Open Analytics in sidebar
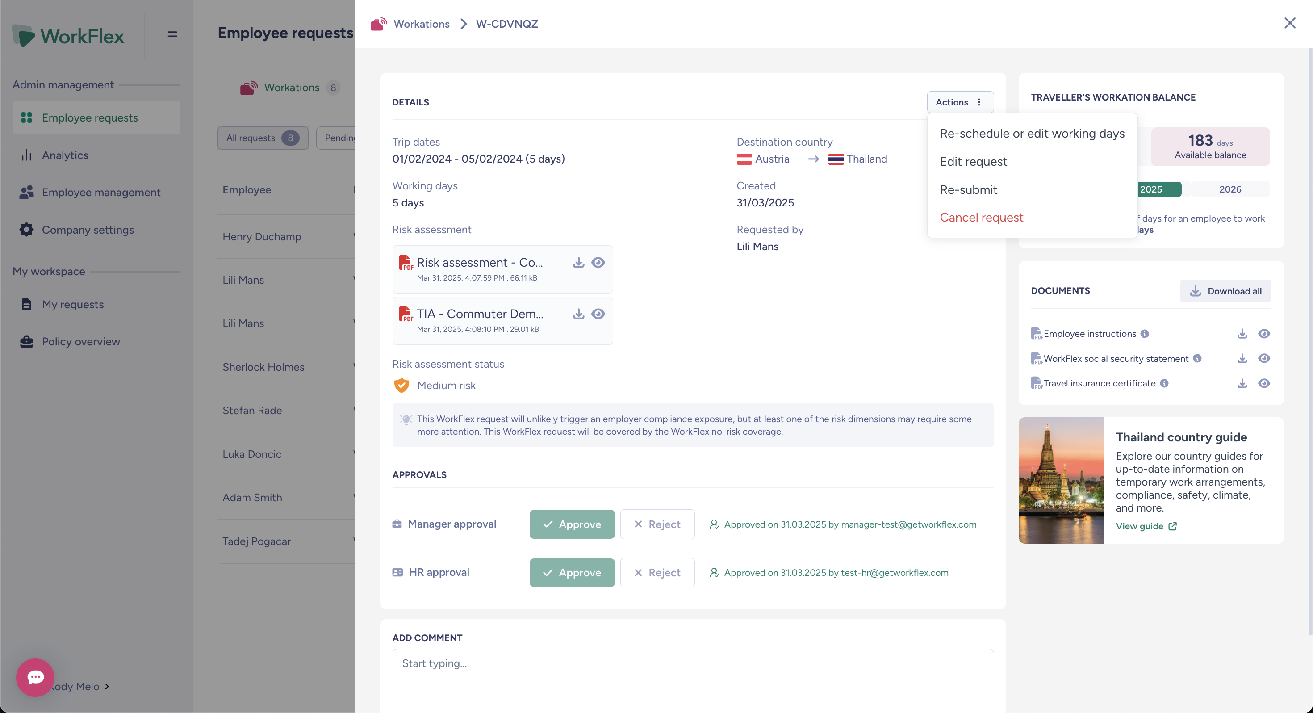Viewport: 1313px width, 713px height. click(x=96, y=155)
